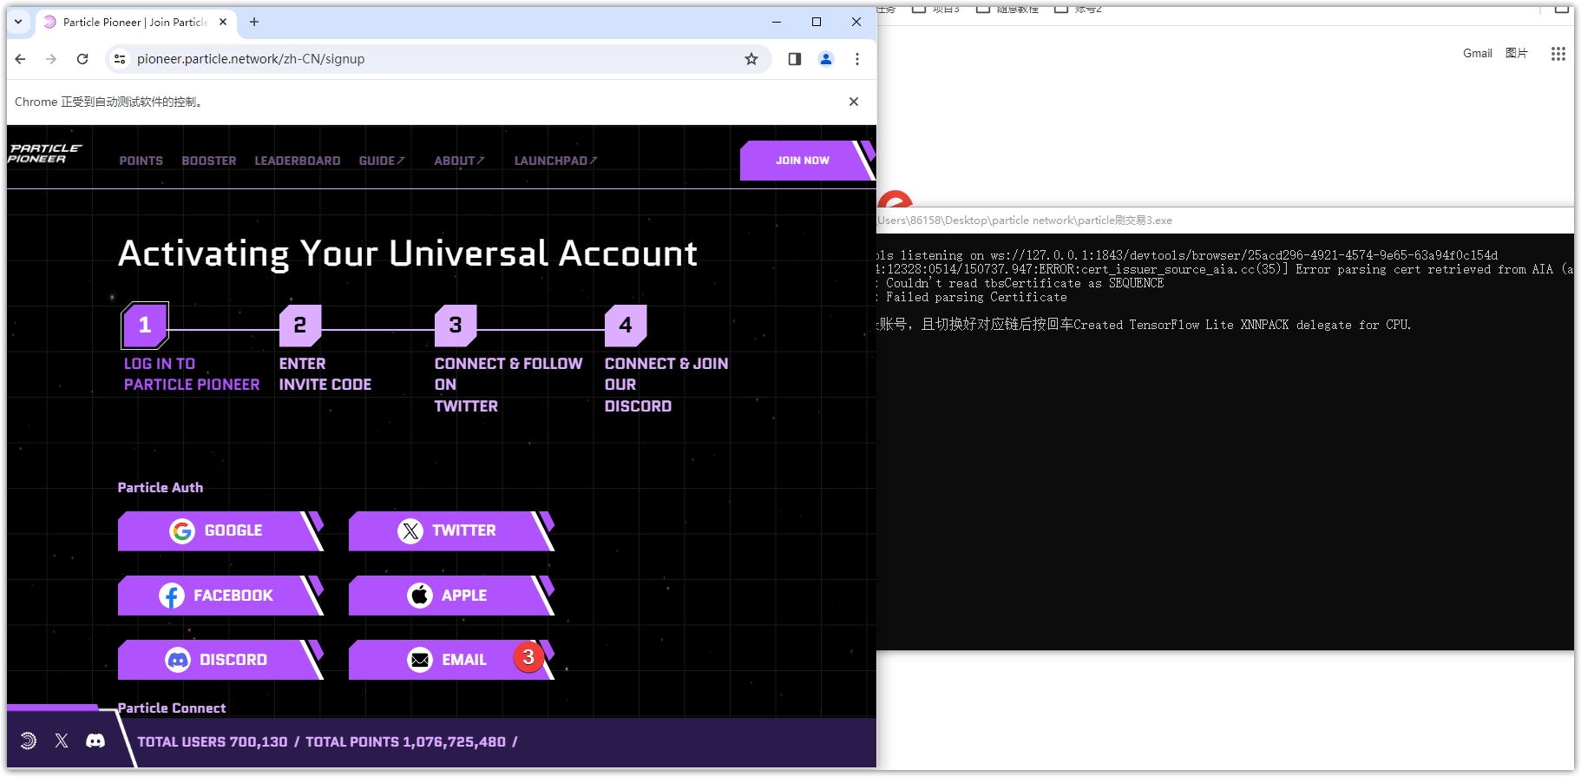Open Chrome side panel icon
The width and height of the screenshot is (1581, 777).
(x=794, y=59)
